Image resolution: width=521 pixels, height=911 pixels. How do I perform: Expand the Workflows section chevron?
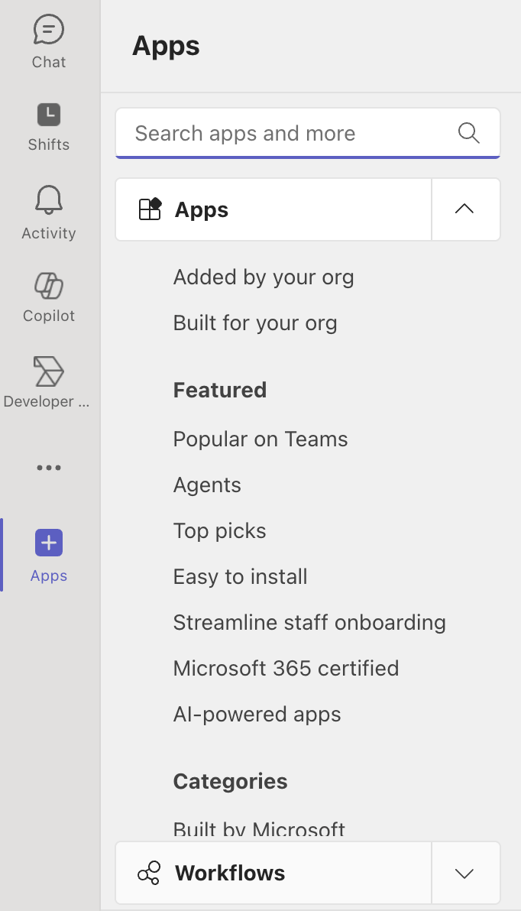pos(464,873)
